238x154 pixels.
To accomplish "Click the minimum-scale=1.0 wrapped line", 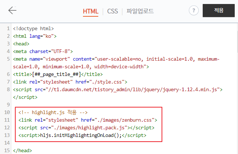I will pos(81,66).
